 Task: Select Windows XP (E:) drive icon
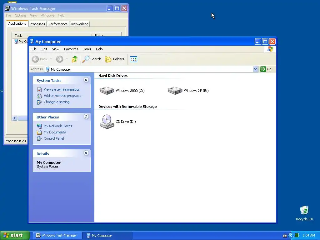tap(175, 91)
